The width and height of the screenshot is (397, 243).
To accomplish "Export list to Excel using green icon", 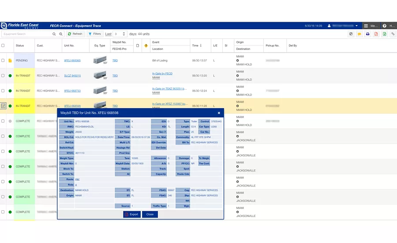I will [x=384, y=34].
